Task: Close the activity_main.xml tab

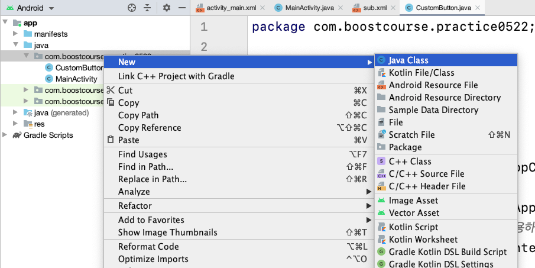Action: [x=262, y=8]
